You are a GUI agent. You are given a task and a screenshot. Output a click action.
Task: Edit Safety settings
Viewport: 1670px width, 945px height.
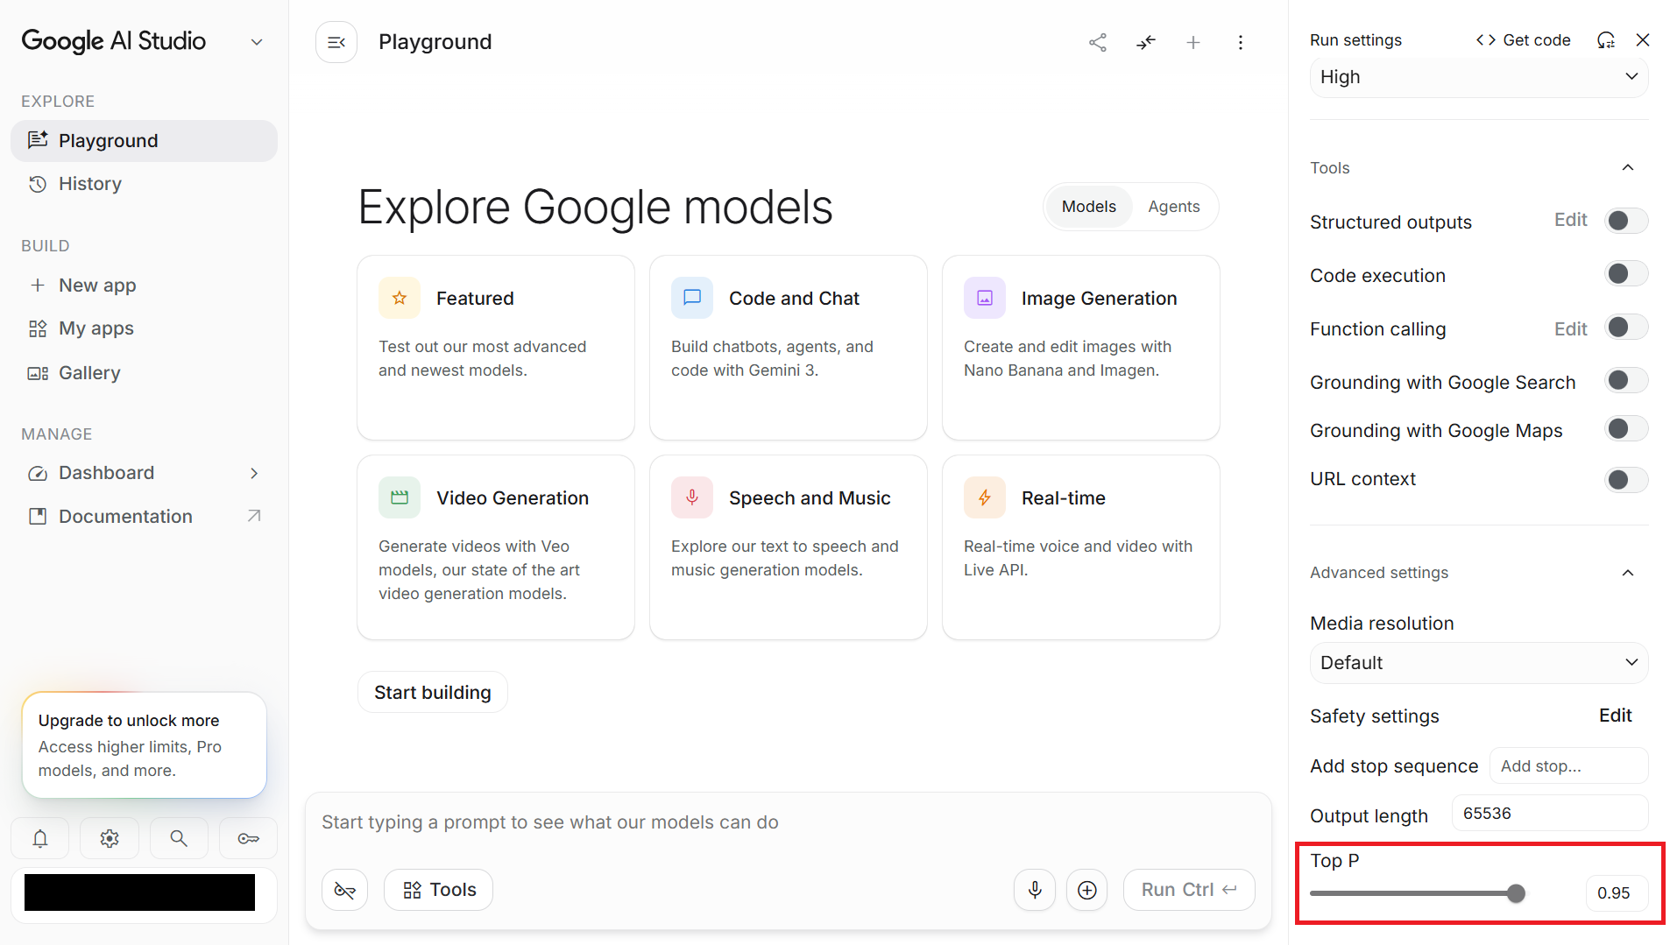pos(1615,716)
